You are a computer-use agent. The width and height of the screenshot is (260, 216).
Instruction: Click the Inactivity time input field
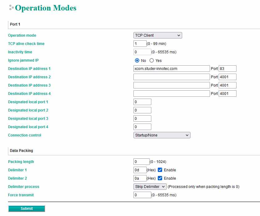click(x=142, y=52)
